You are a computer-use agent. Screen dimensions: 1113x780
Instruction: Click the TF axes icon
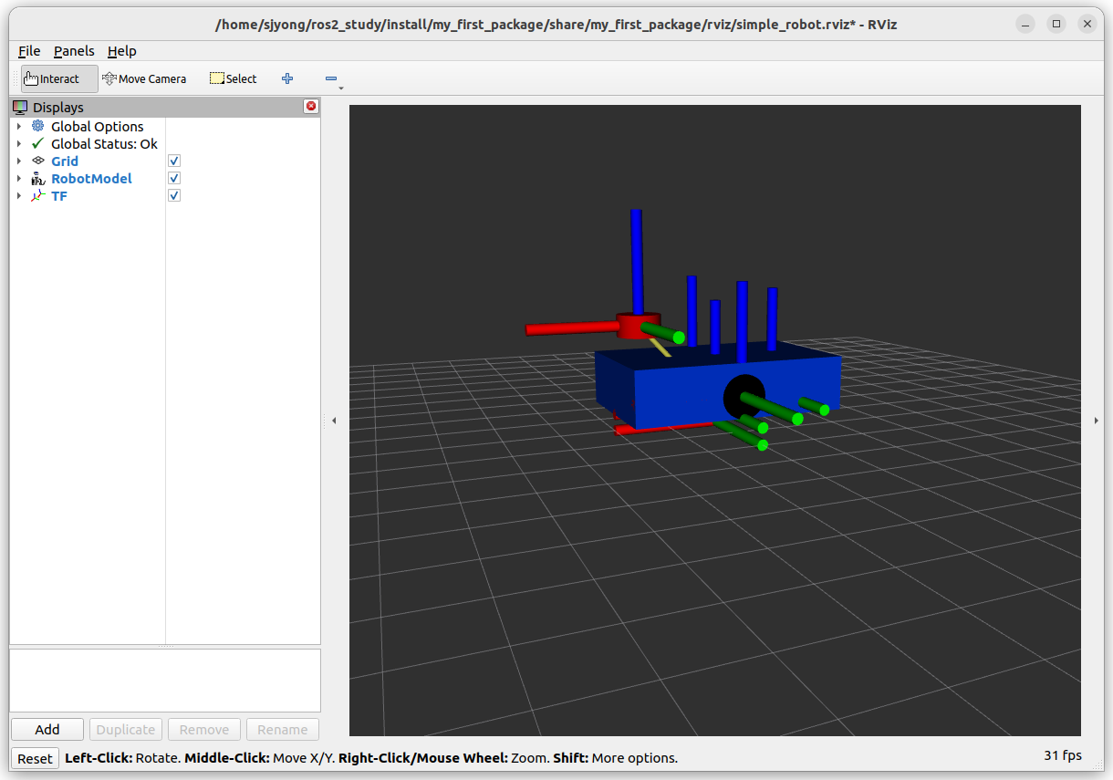click(37, 195)
